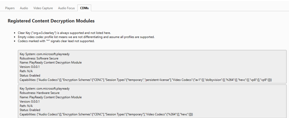Go to the Audio Focus tab

click(66, 8)
